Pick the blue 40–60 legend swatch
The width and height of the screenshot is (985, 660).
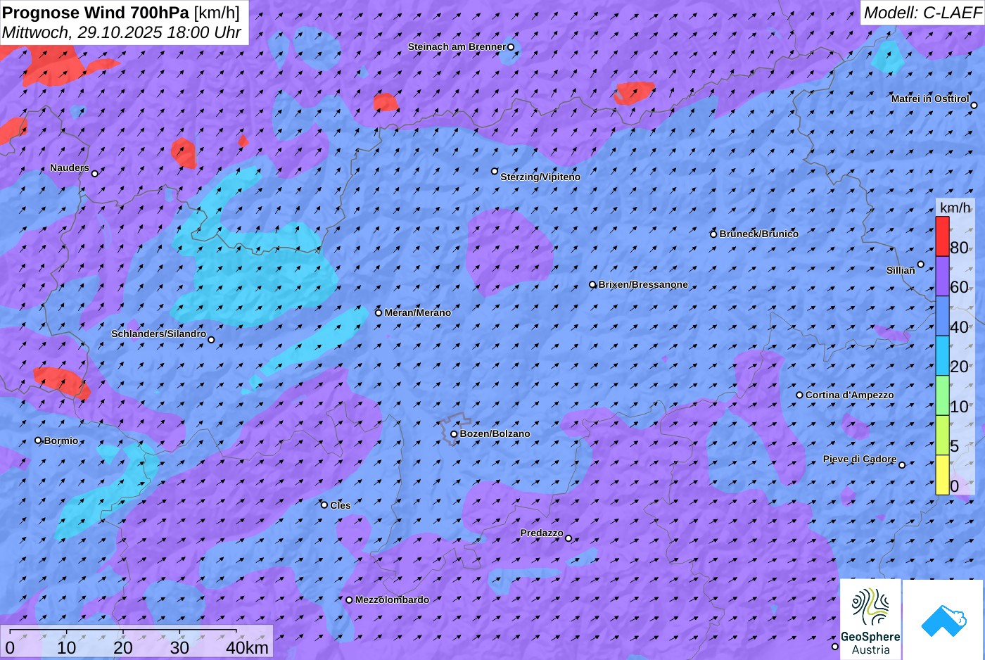tap(942, 316)
